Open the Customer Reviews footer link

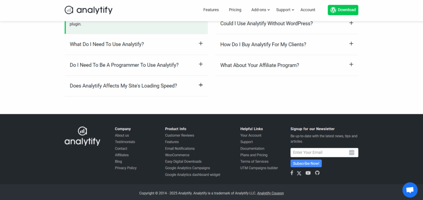click(180, 136)
